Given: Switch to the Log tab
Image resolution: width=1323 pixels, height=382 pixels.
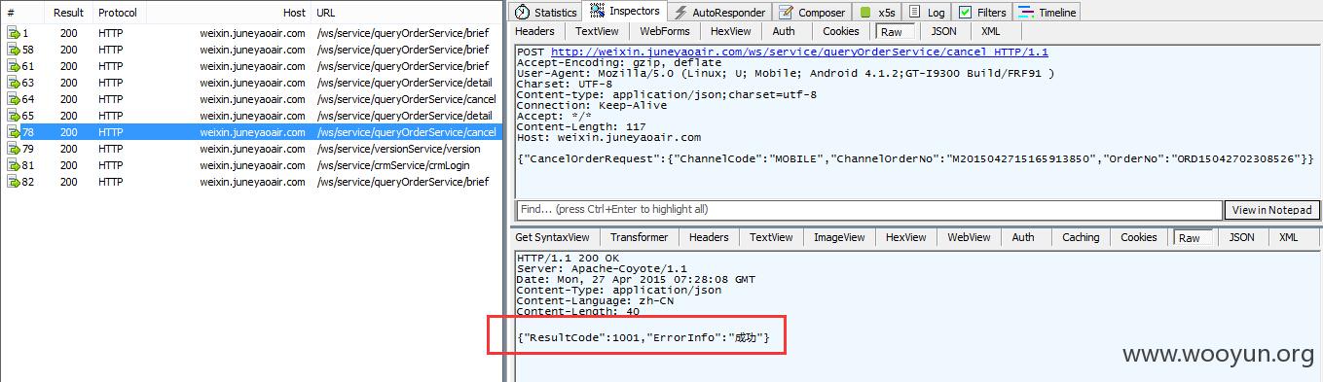Looking at the screenshot, I should point(926,13).
